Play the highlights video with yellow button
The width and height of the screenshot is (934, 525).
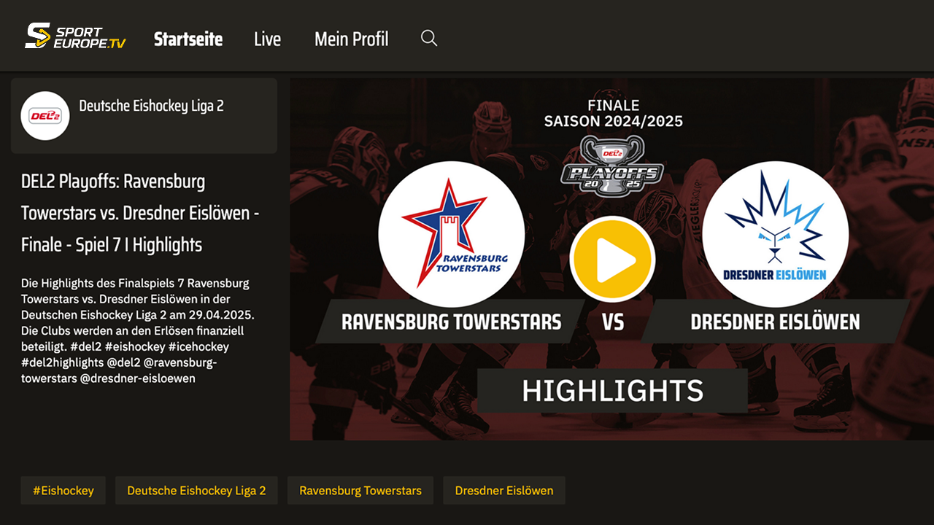pyautogui.click(x=612, y=259)
